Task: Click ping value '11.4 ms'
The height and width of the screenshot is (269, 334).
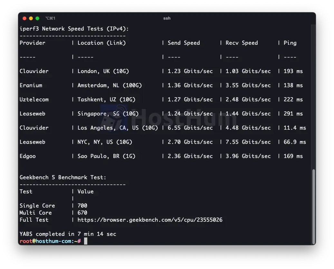Action: coord(295,128)
